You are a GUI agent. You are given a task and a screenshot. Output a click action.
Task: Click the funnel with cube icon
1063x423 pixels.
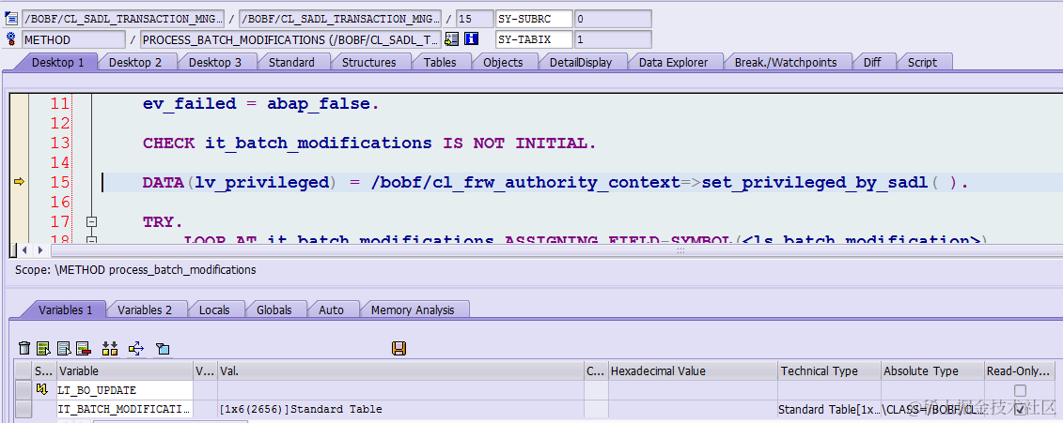(162, 349)
